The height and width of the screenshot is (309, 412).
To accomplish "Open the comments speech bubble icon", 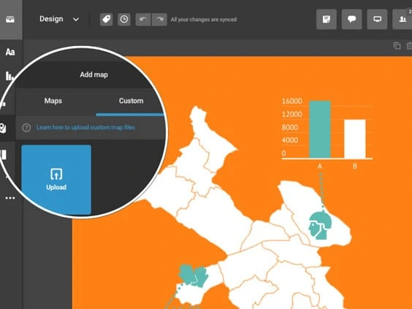I will [x=351, y=19].
